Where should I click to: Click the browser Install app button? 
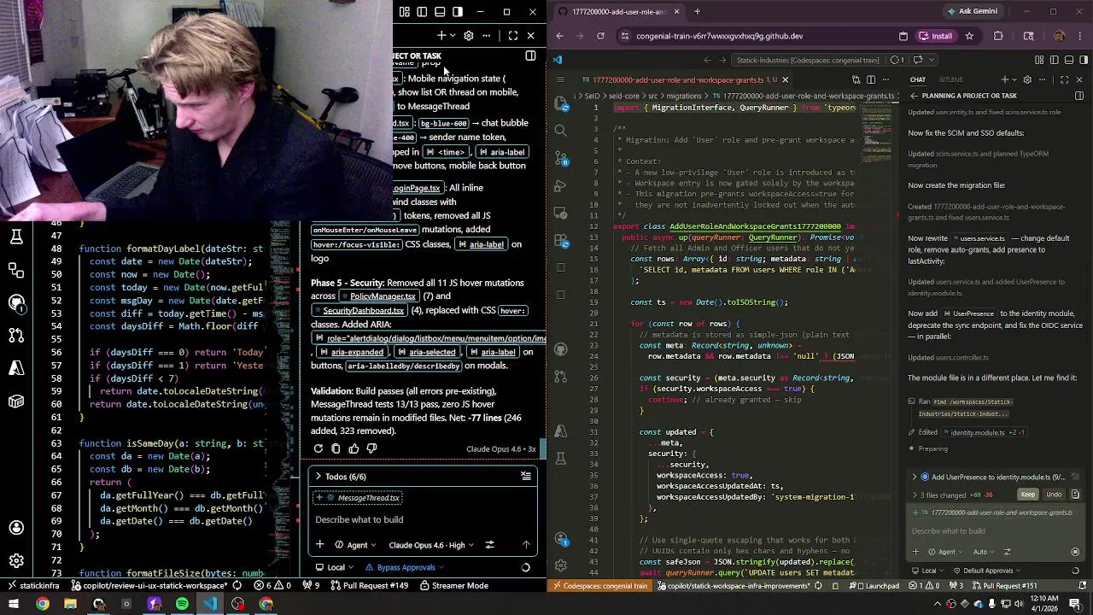[935, 36]
